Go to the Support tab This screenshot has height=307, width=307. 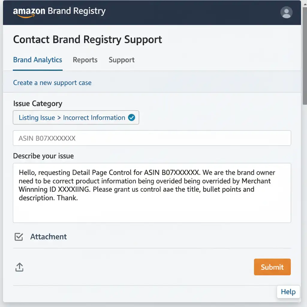pyautogui.click(x=121, y=60)
